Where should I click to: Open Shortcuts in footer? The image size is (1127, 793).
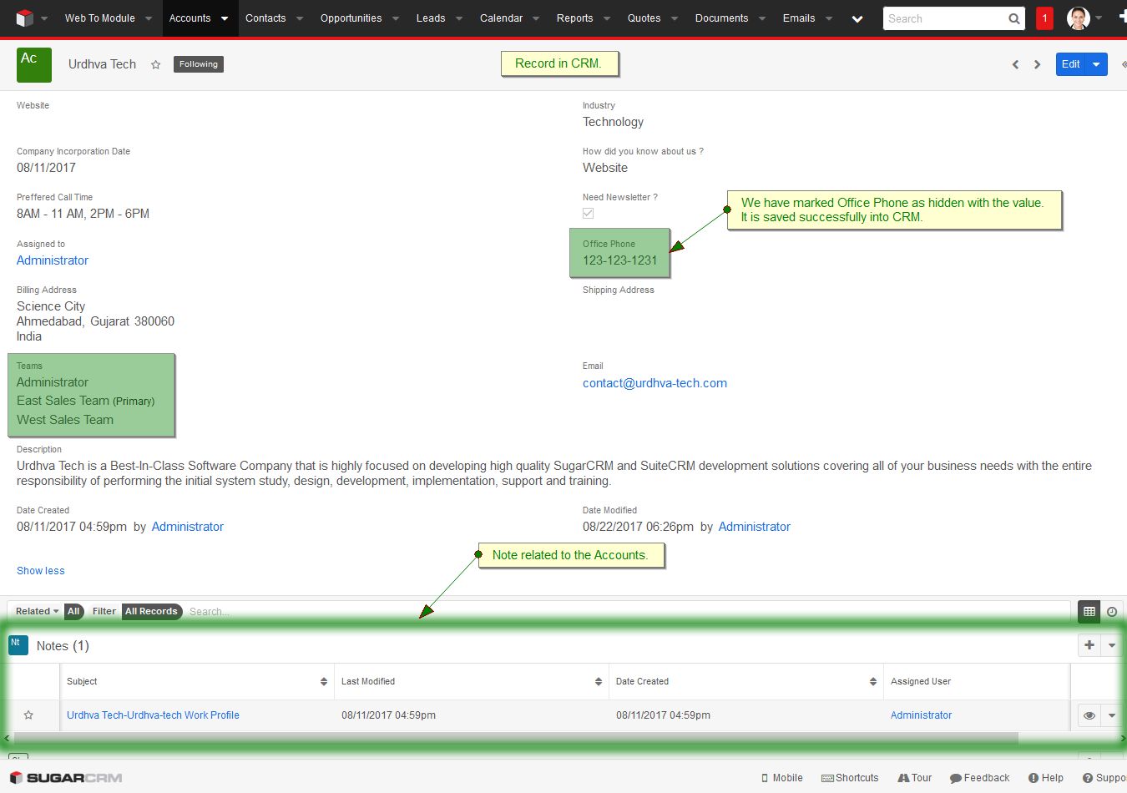[850, 778]
